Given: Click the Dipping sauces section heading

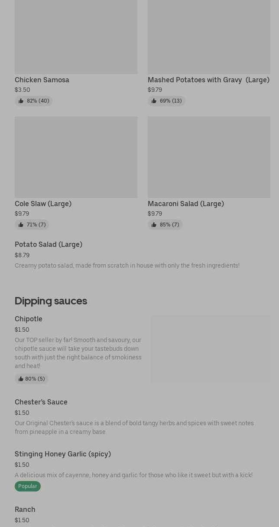Looking at the screenshot, I should (x=51, y=301).
